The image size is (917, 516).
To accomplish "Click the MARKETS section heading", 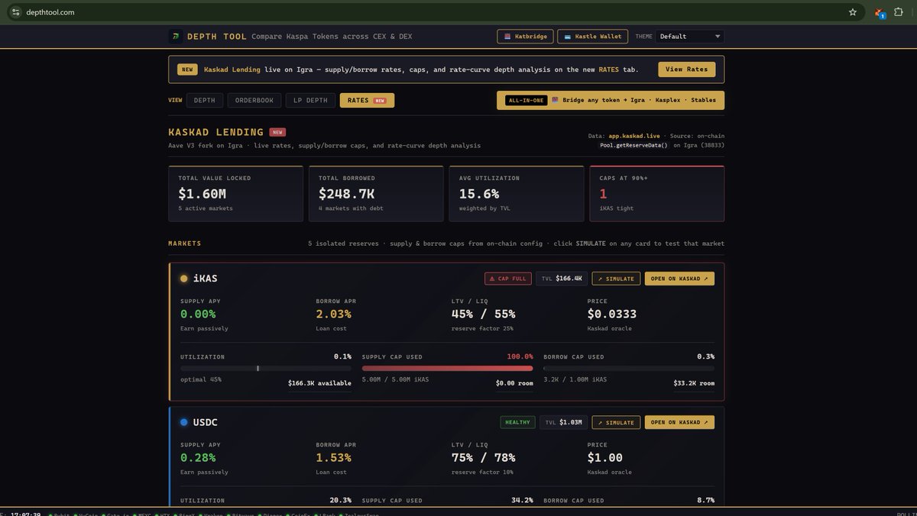I will pyautogui.click(x=185, y=243).
